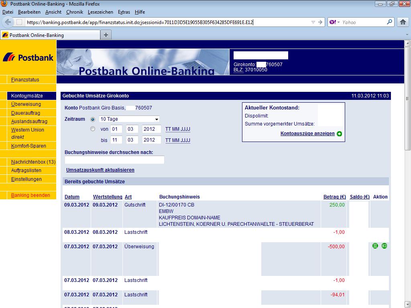Open Auftragslisten in the sidebar
Image resolution: width=411 pixels, height=308 pixels.
pos(26,170)
